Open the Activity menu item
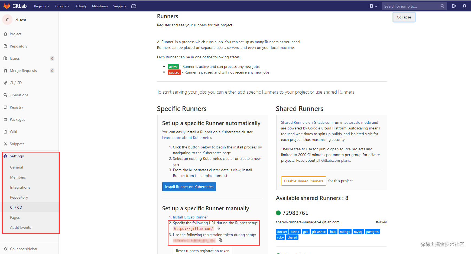 click(81, 6)
